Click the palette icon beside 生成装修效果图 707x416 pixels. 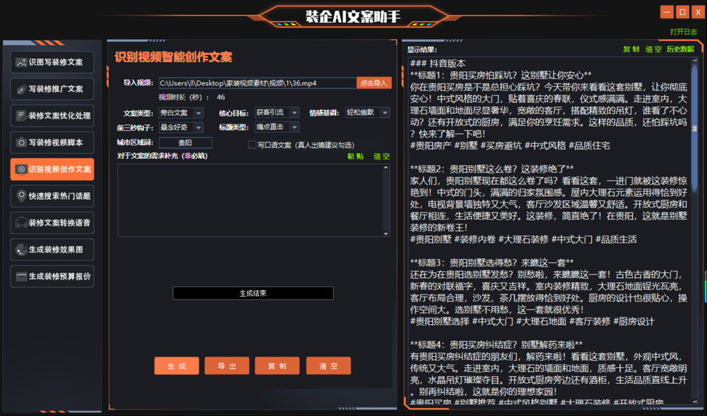coord(20,249)
